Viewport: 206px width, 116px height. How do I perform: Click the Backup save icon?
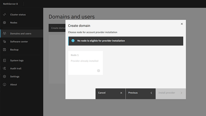click(4, 50)
